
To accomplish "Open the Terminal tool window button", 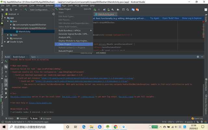I will coord(22,118).
